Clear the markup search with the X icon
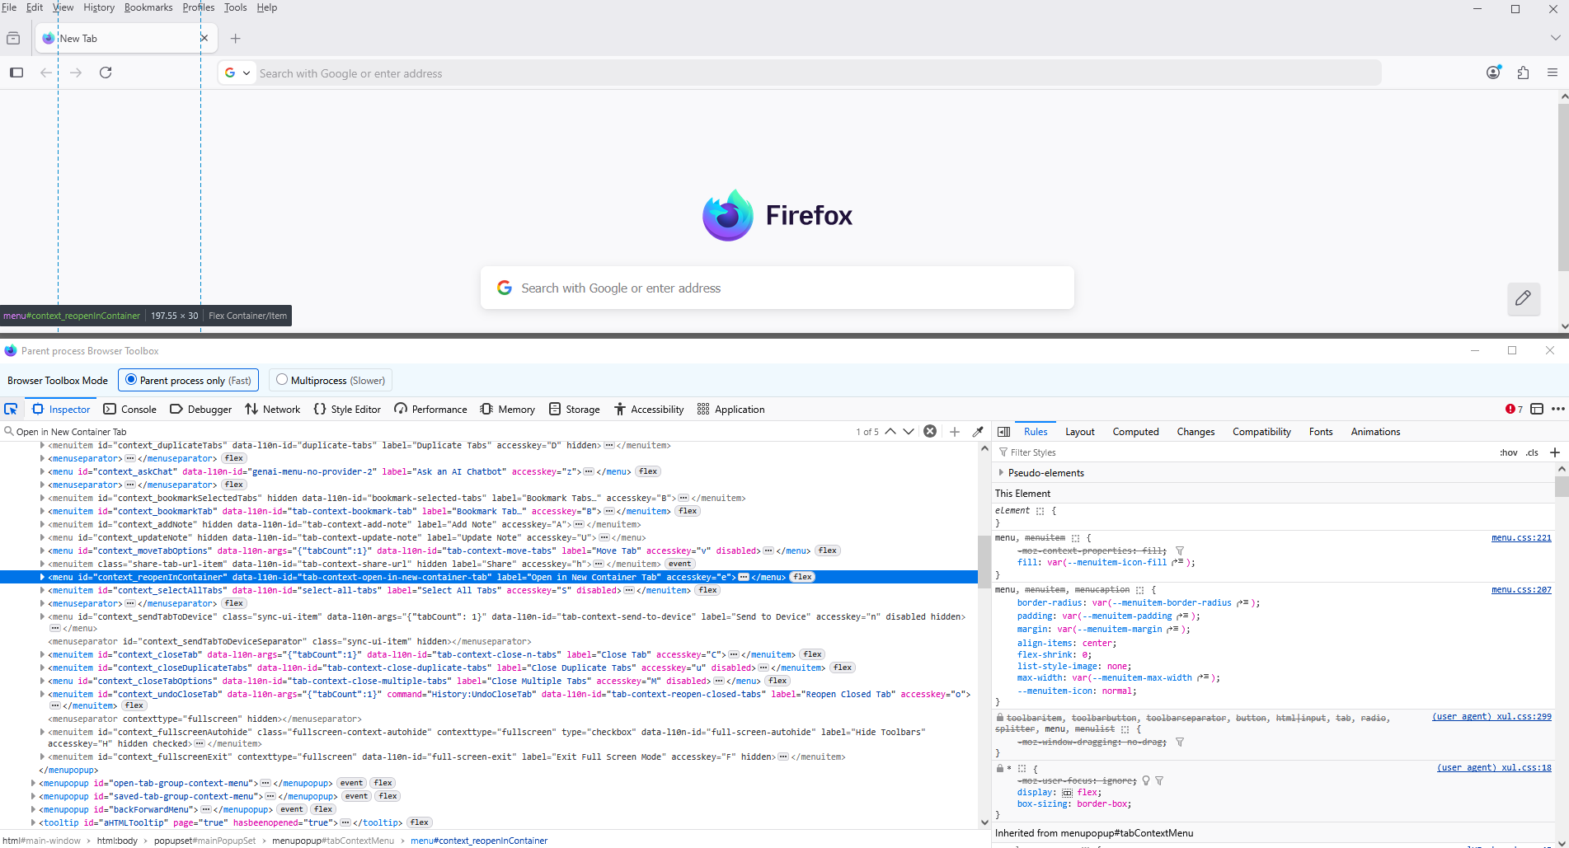The image size is (1569, 848). pos(930,431)
